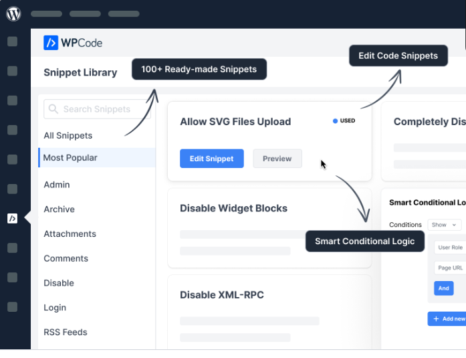Click the Preview button
466x358 pixels.
click(x=277, y=159)
